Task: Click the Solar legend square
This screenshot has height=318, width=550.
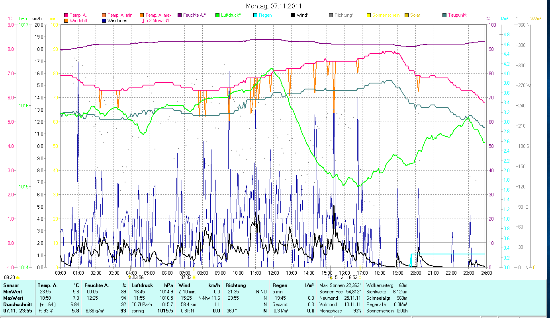Action: [407, 16]
